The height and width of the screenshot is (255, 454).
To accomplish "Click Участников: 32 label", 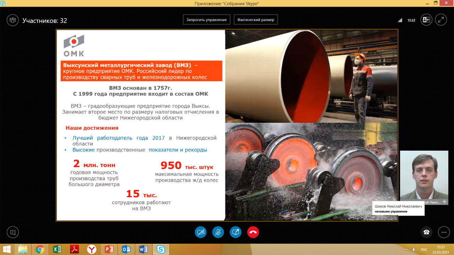I will coord(45,21).
